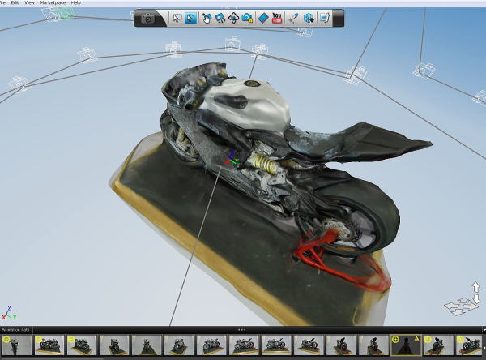Click the three-dot handle above the thumbnail strip
The height and width of the screenshot is (360, 486).
tap(241, 329)
